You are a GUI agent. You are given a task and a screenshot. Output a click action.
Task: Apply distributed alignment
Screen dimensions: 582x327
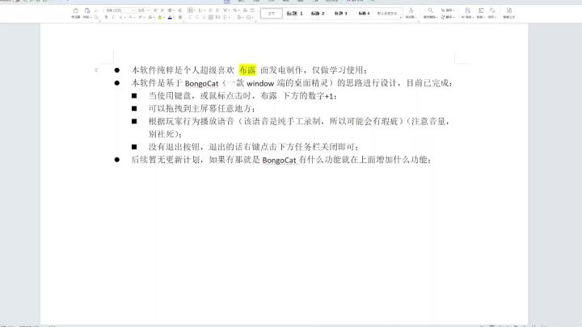pyautogui.click(x=218, y=17)
